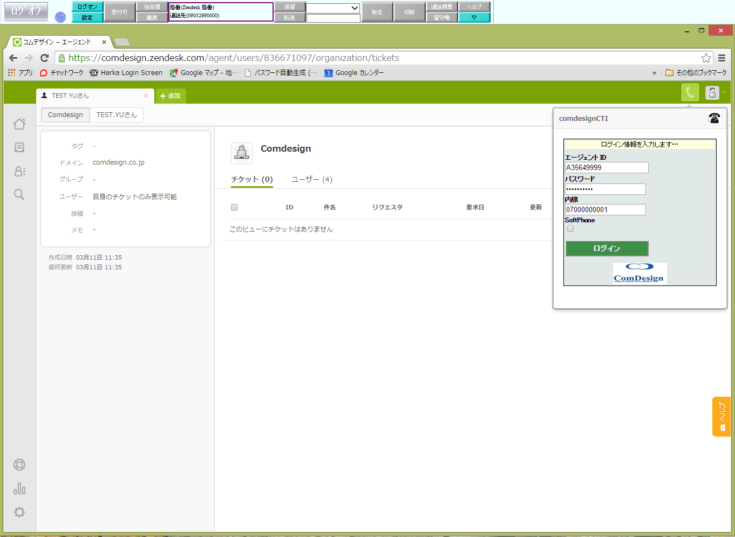Select the TEST.YUさん breadcrumb tab
The image size is (735, 537).
tap(117, 115)
